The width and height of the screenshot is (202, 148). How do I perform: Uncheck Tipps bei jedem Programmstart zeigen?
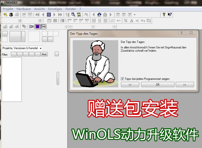tap(122, 79)
